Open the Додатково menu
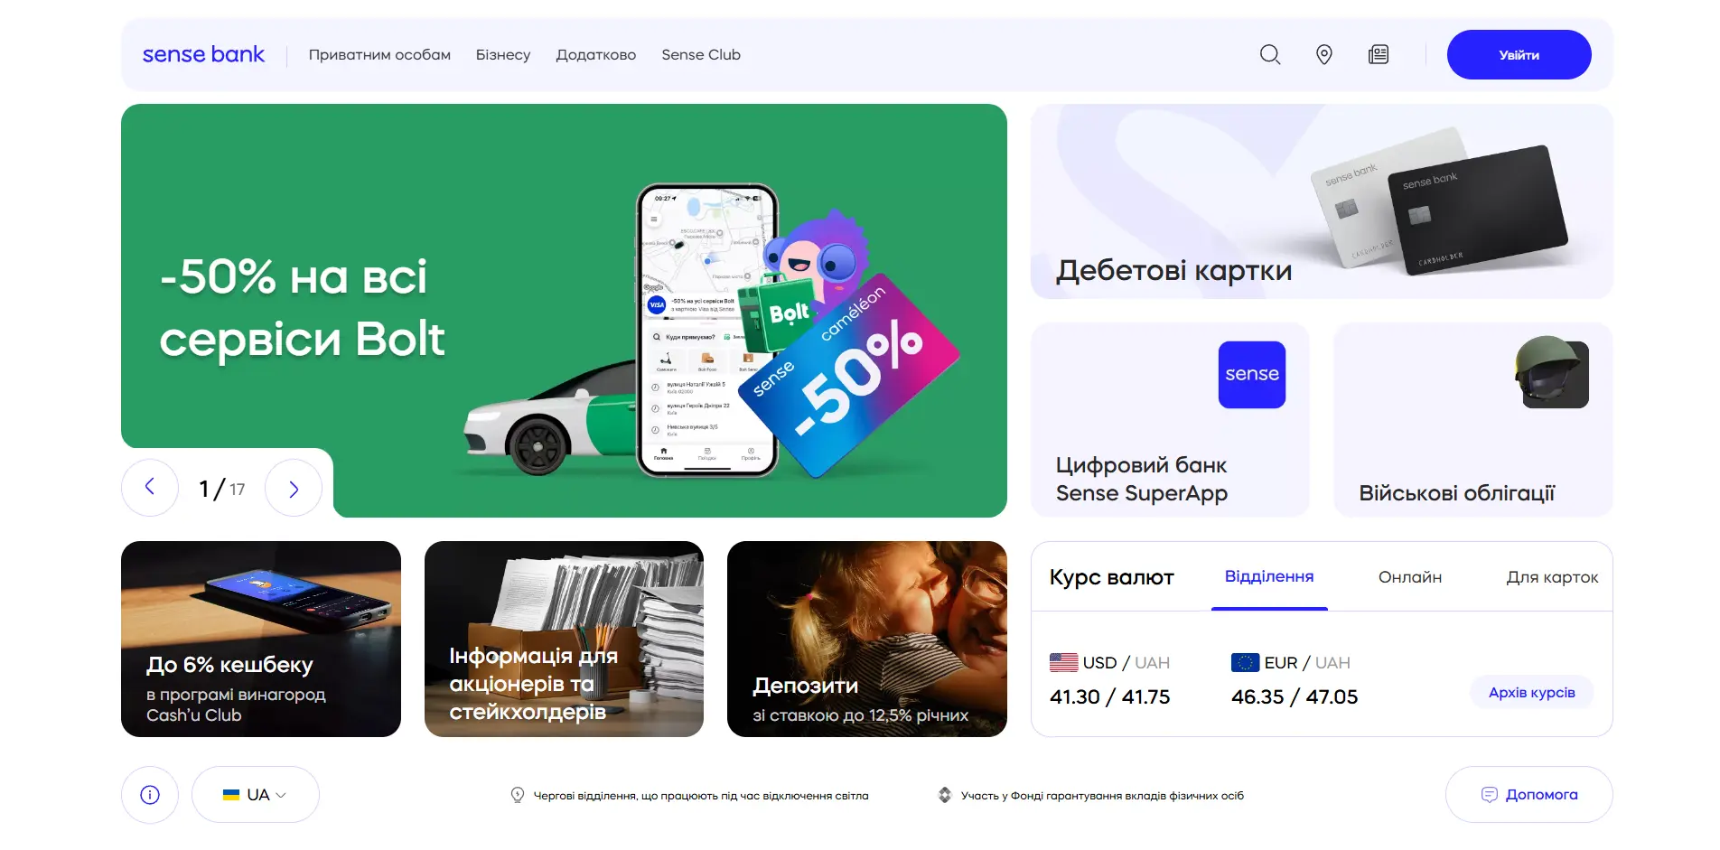The height and width of the screenshot is (850, 1720). click(596, 55)
